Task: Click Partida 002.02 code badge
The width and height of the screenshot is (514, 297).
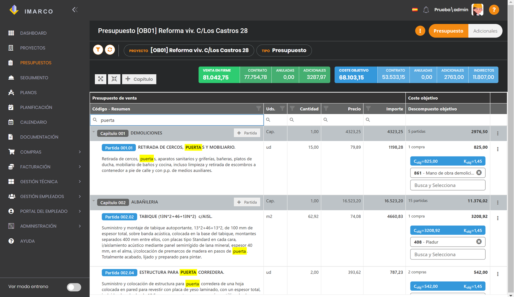Action: click(x=119, y=217)
